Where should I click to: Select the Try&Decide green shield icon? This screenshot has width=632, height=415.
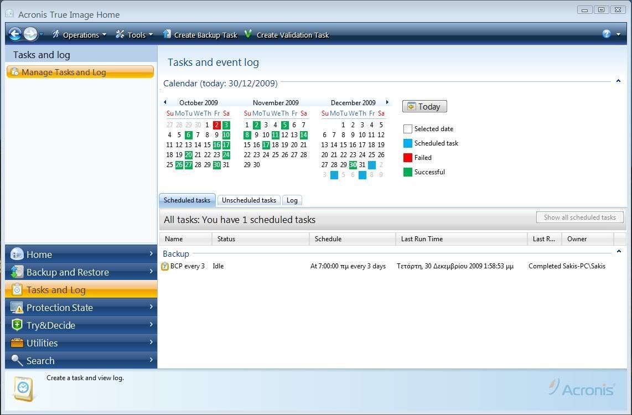click(x=16, y=325)
